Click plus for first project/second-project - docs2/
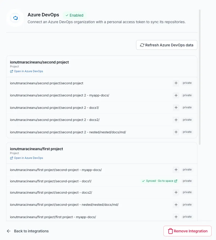This screenshot has width=216, height=240. (176, 192)
